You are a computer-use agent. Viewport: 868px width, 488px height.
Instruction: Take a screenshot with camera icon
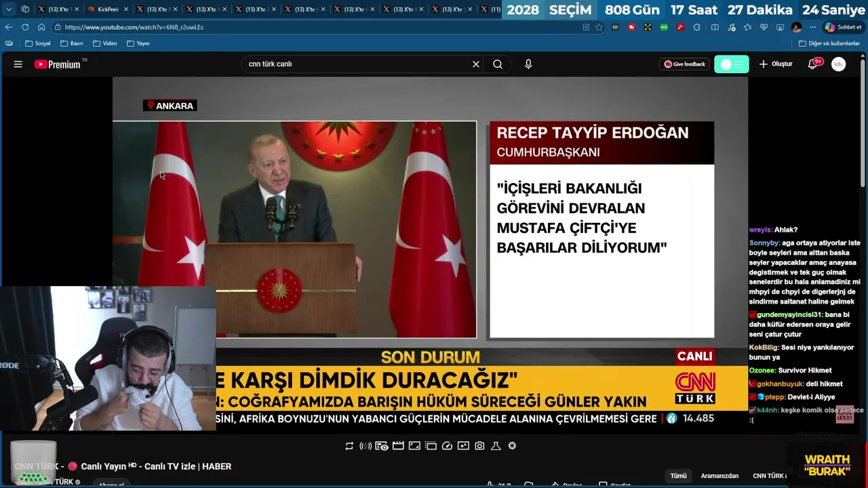point(479,446)
